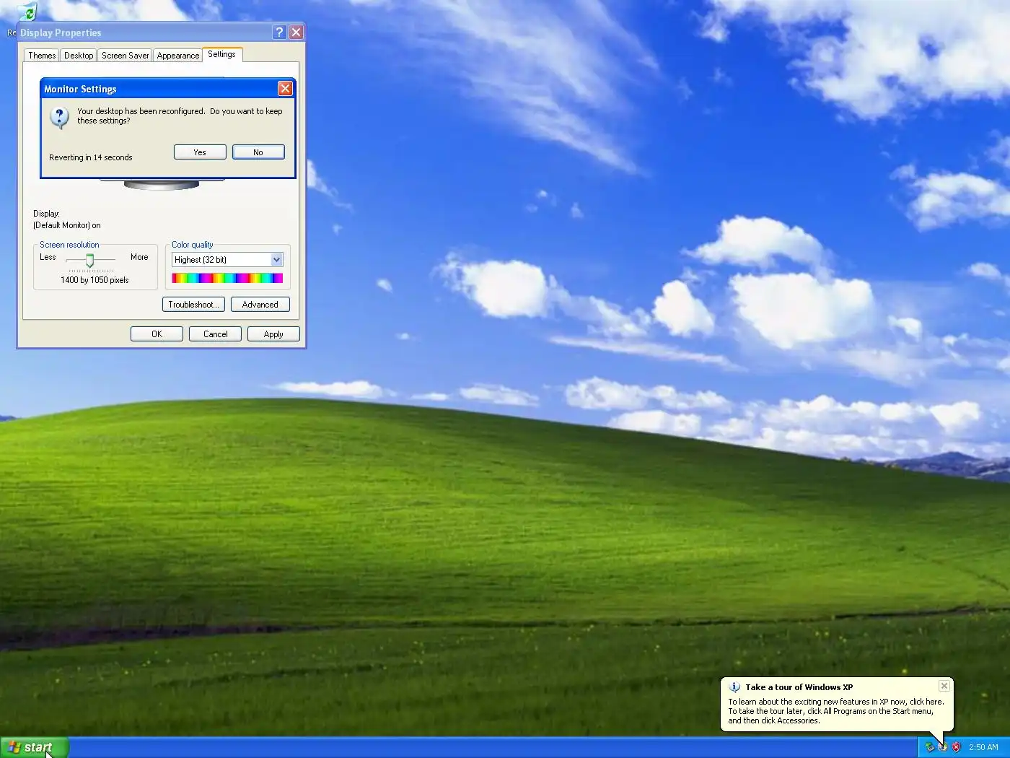The height and width of the screenshot is (758, 1010).
Task: Click Apply in Display Properties
Action: (273, 334)
